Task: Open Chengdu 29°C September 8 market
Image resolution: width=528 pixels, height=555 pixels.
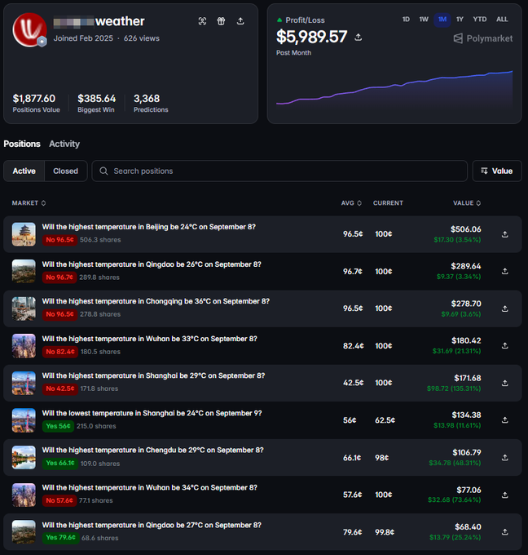Action: [x=152, y=451]
